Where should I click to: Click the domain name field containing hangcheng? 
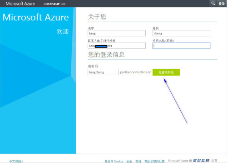(103, 72)
